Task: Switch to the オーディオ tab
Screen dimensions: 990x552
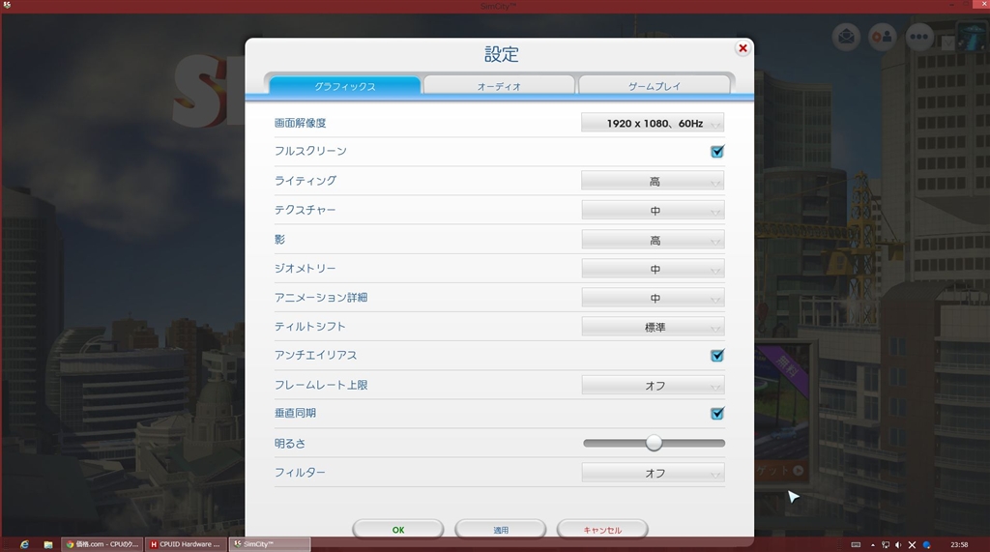Action: (x=499, y=86)
